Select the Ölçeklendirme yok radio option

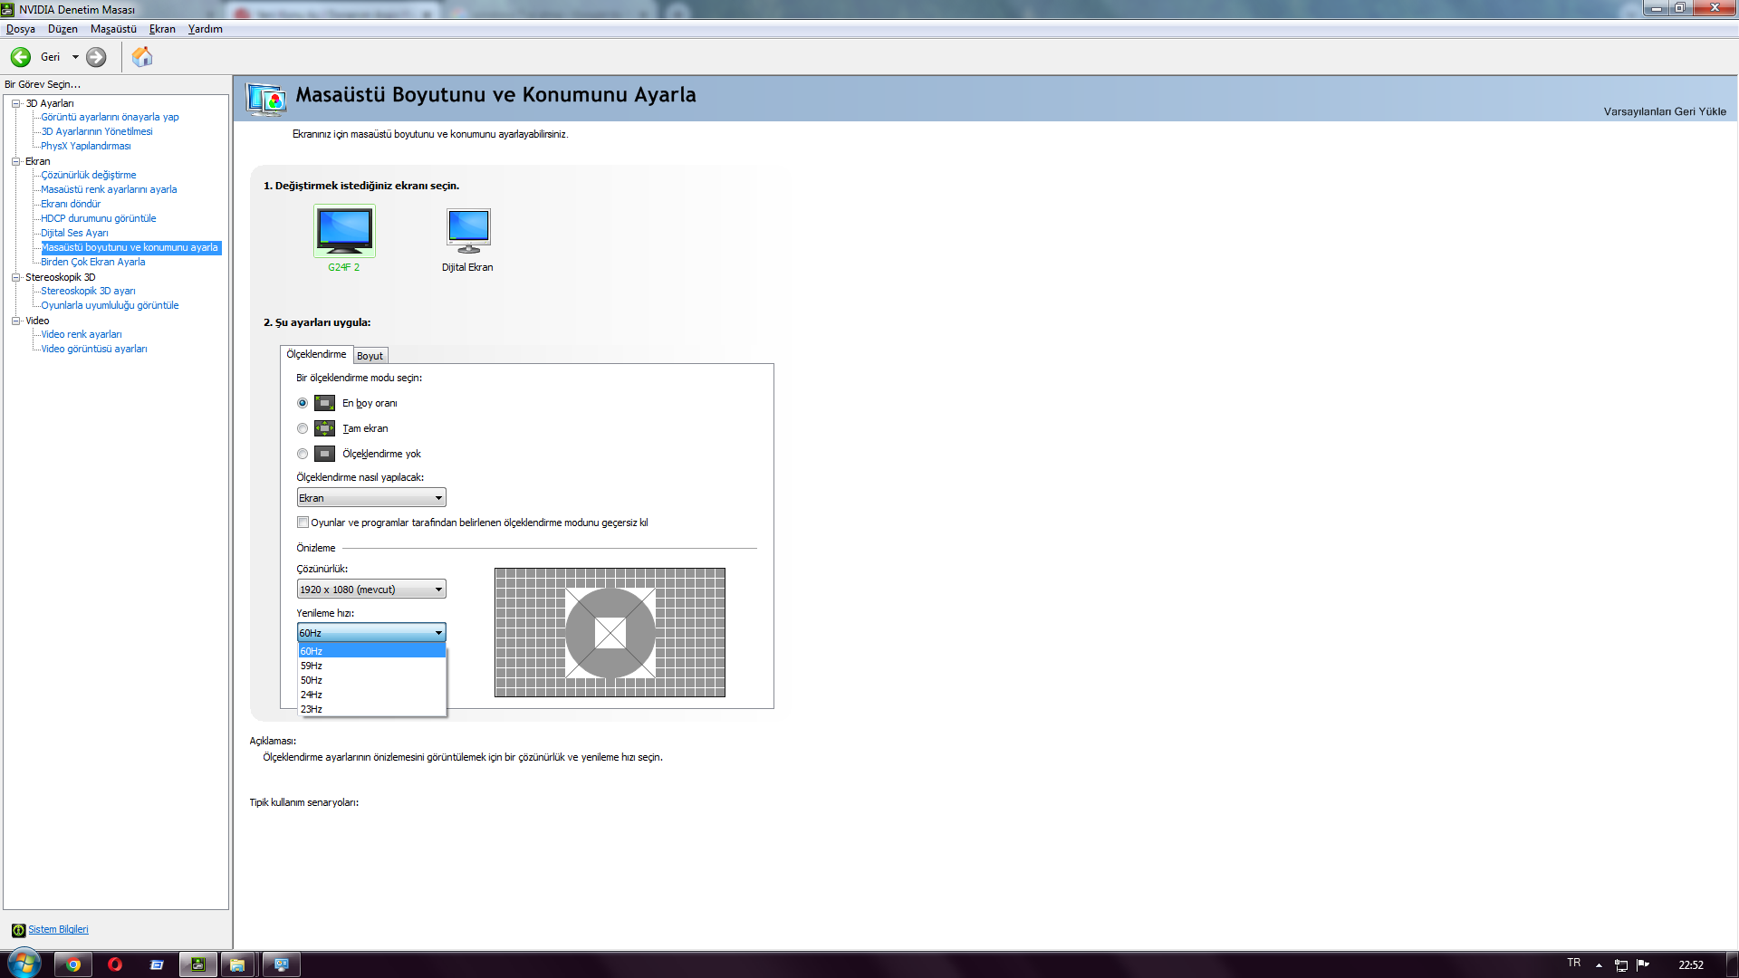point(303,454)
